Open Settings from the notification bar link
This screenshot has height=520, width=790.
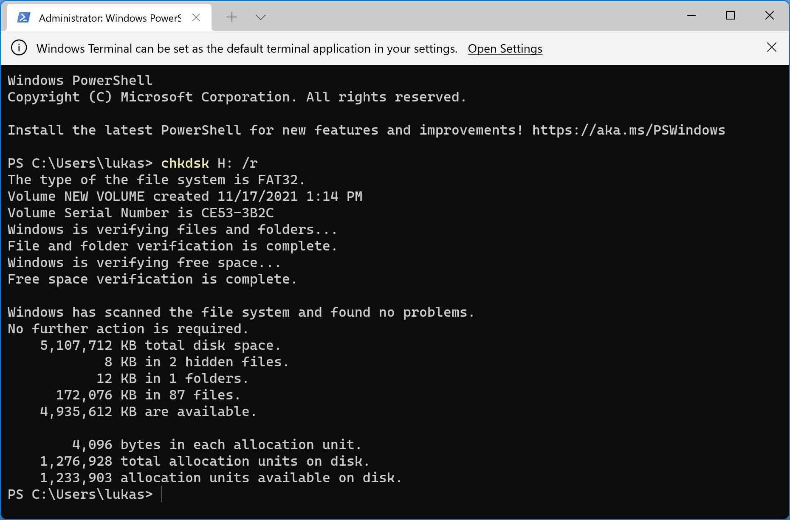pos(505,48)
